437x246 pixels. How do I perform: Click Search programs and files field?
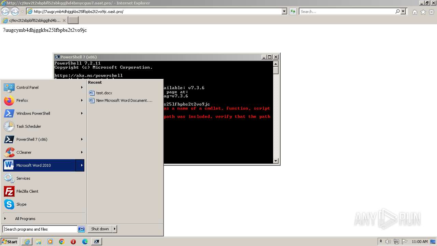tap(40, 229)
